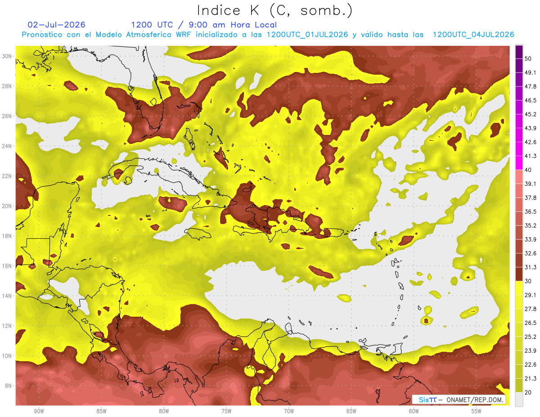Click the "23.9" legend value

pyautogui.click(x=531, y=351)
